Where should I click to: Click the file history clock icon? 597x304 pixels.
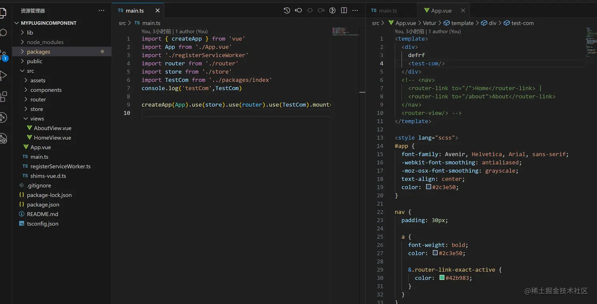(287, 11)
